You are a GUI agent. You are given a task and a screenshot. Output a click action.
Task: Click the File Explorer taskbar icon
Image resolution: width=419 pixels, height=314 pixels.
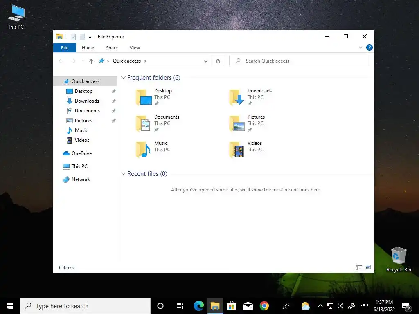215,306
